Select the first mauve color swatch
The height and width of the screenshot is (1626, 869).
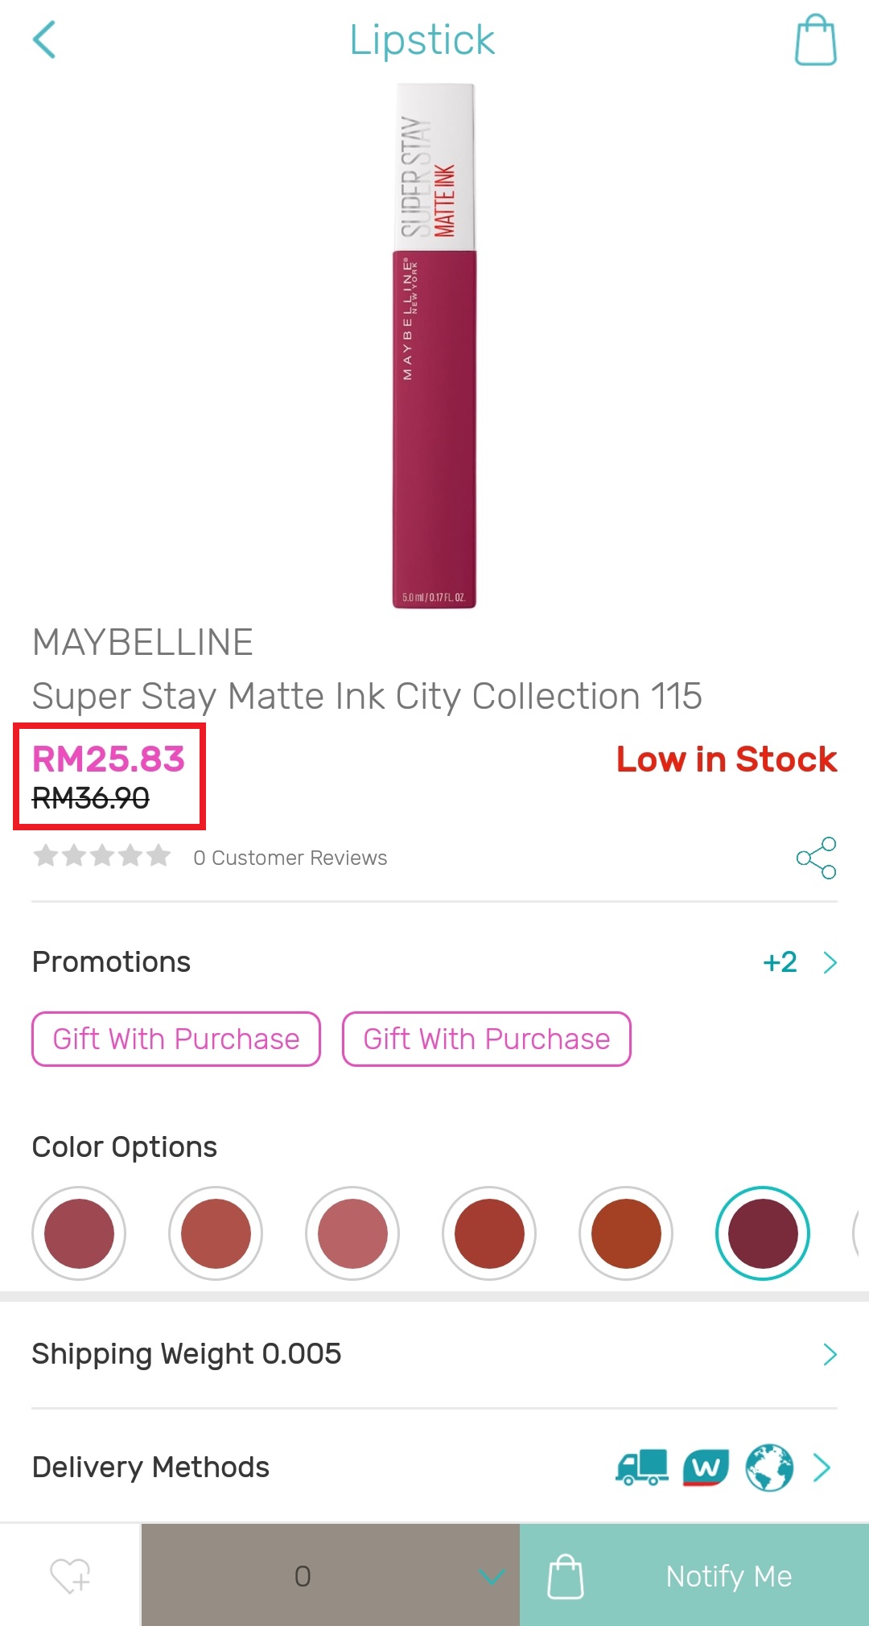pos(79,1233)
